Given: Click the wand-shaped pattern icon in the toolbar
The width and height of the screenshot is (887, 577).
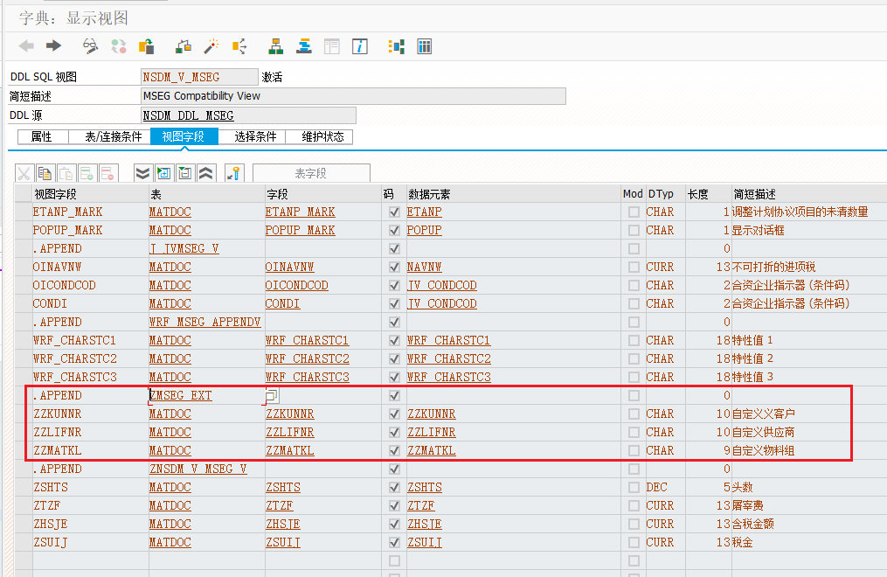Looking at the screenshot, I should coord(211,47).
